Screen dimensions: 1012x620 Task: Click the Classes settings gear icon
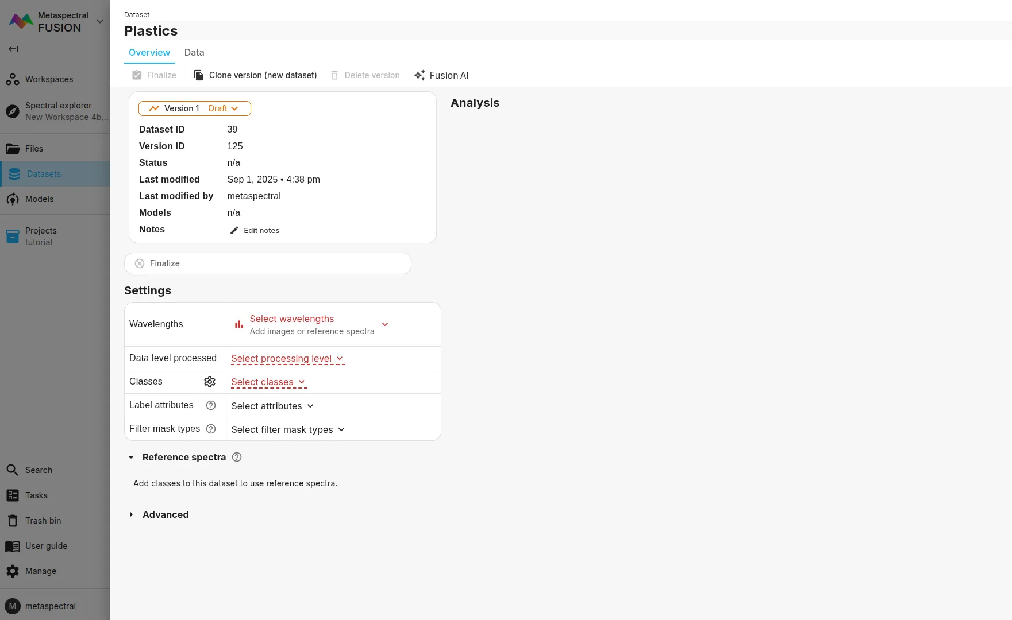tap(210, 382)
